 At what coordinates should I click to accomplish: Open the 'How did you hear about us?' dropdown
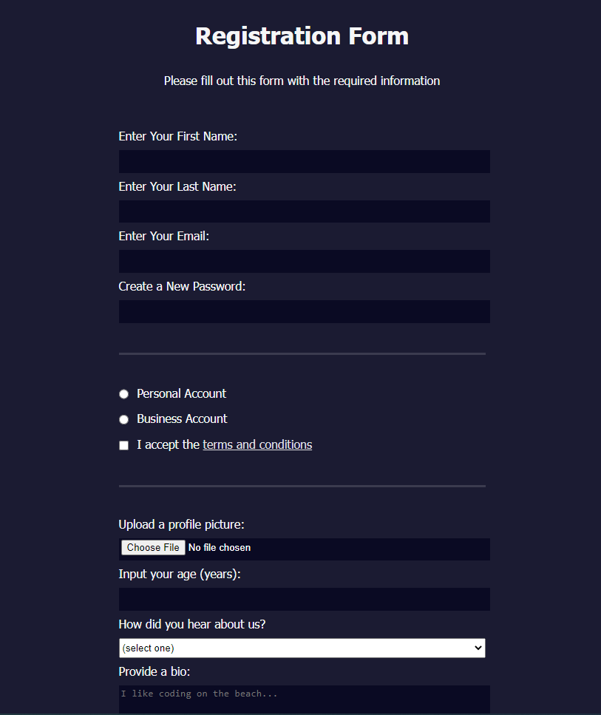pyautogui.click(x=302, y=647)
